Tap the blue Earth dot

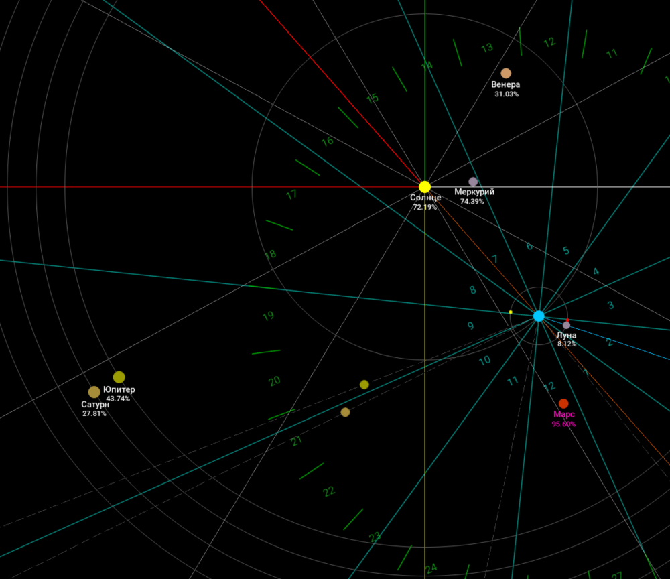[539, 316]
